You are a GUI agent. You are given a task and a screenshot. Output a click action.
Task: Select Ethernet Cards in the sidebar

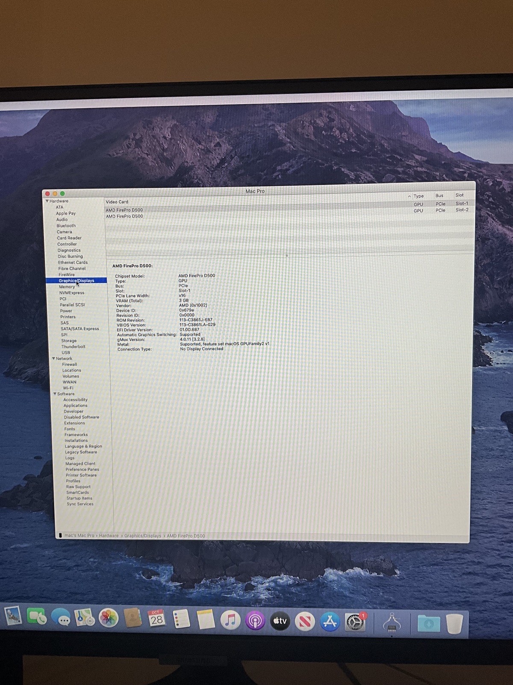tap(73, 262)
